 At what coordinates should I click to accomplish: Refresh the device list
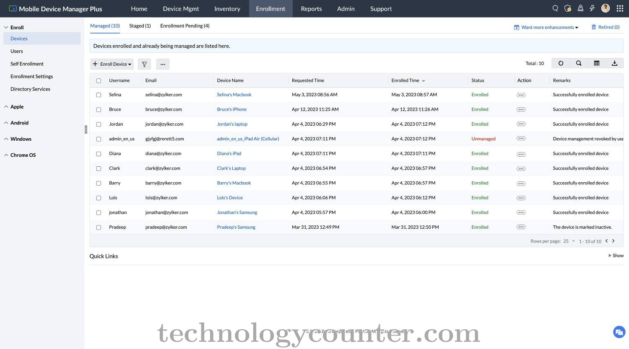click(x=561, y=63)
